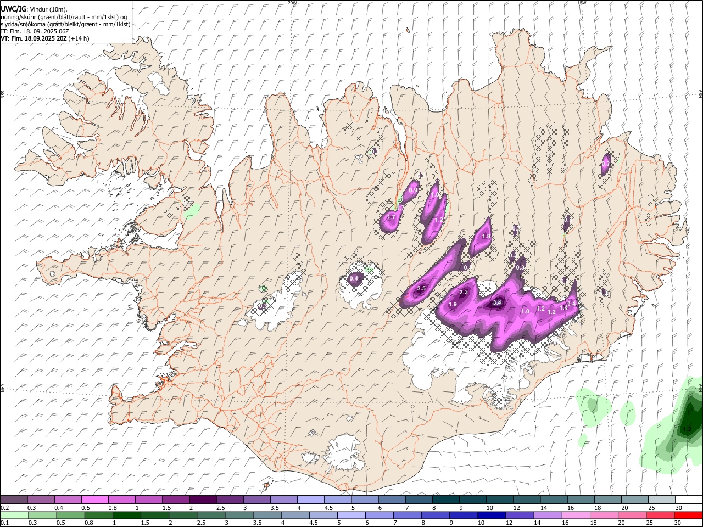Image resolution: width=703 pixels, height=527 pixels.
Task: Select the pale green 0.1 swatch in lower scale
Action: pos(14,515)
